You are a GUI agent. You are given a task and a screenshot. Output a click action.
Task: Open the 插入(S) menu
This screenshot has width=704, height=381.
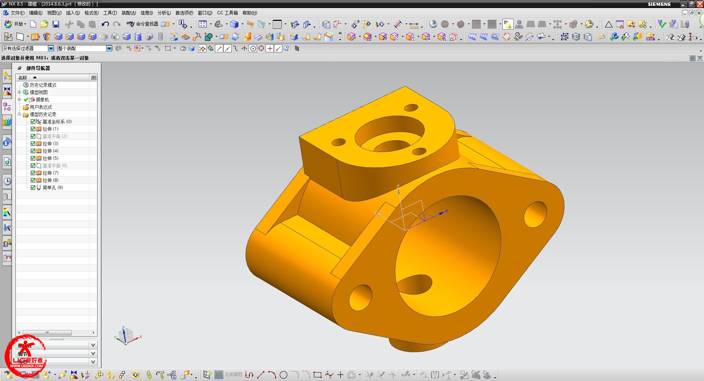point(73,13)
